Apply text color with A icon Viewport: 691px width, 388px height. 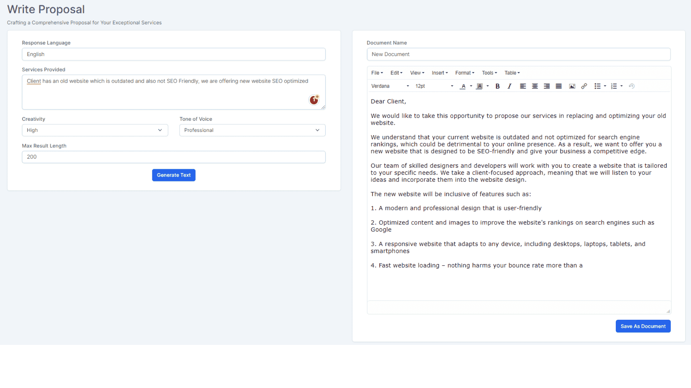click(x=463, y=86)
